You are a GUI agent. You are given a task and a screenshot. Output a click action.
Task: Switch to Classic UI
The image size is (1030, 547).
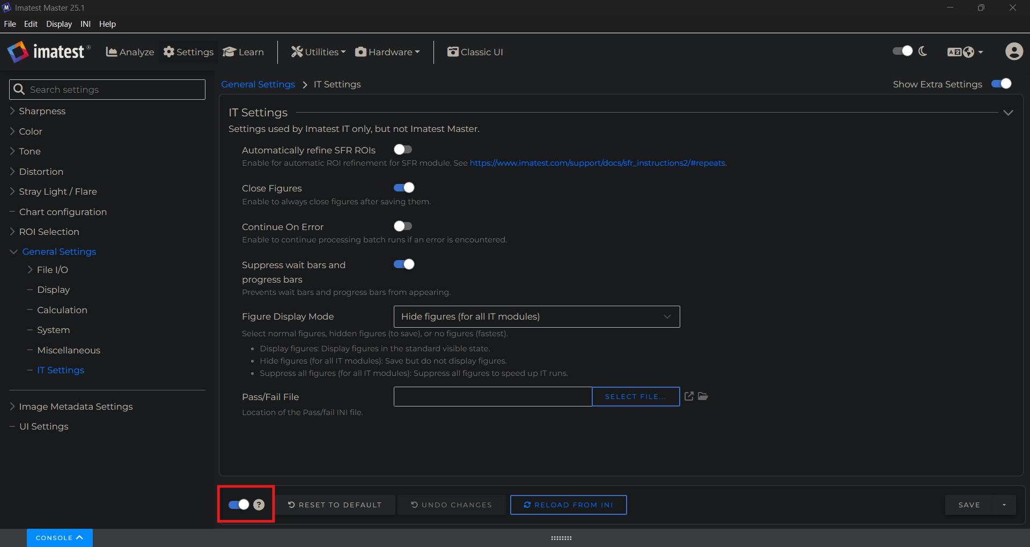pyautogui.click(x=475, y=52)
